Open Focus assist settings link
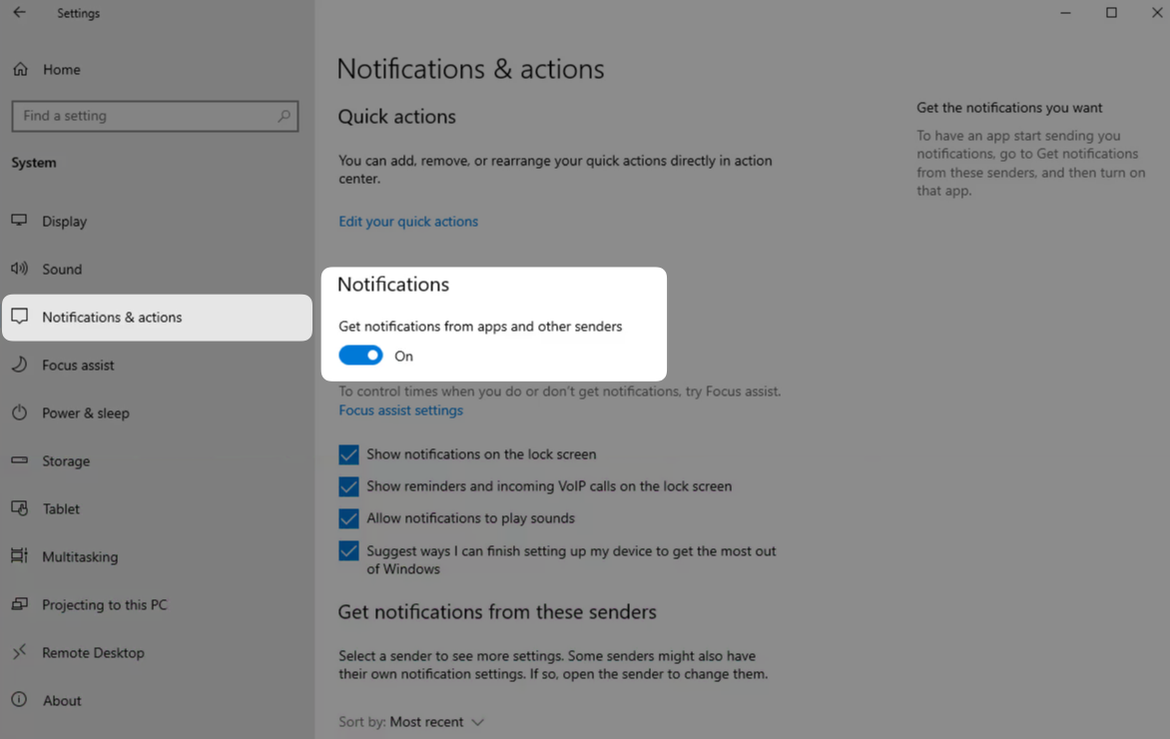This screenshot has width=1170, height=739. click(x=400, y=410)
